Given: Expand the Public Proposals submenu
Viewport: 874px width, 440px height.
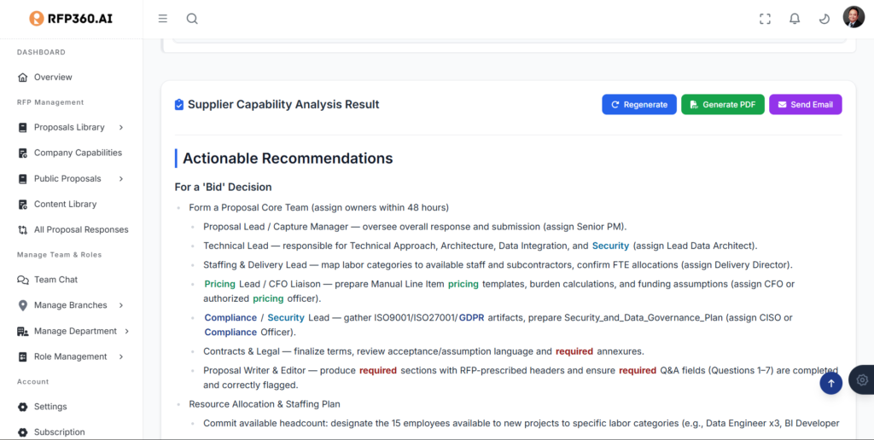Looking at the screenshot, I should click(x=121, y=179).
